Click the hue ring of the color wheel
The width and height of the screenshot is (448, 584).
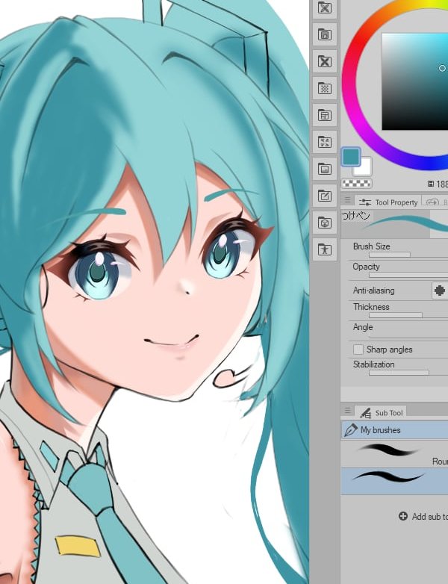point(349,82)
